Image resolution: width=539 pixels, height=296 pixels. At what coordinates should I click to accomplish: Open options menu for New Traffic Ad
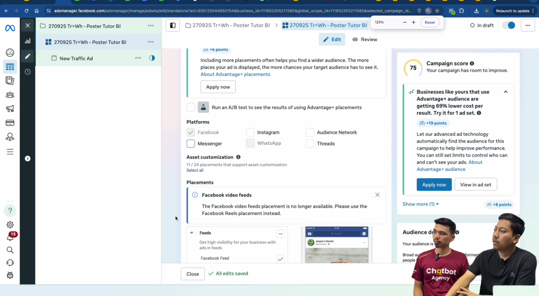coord(138,58)
